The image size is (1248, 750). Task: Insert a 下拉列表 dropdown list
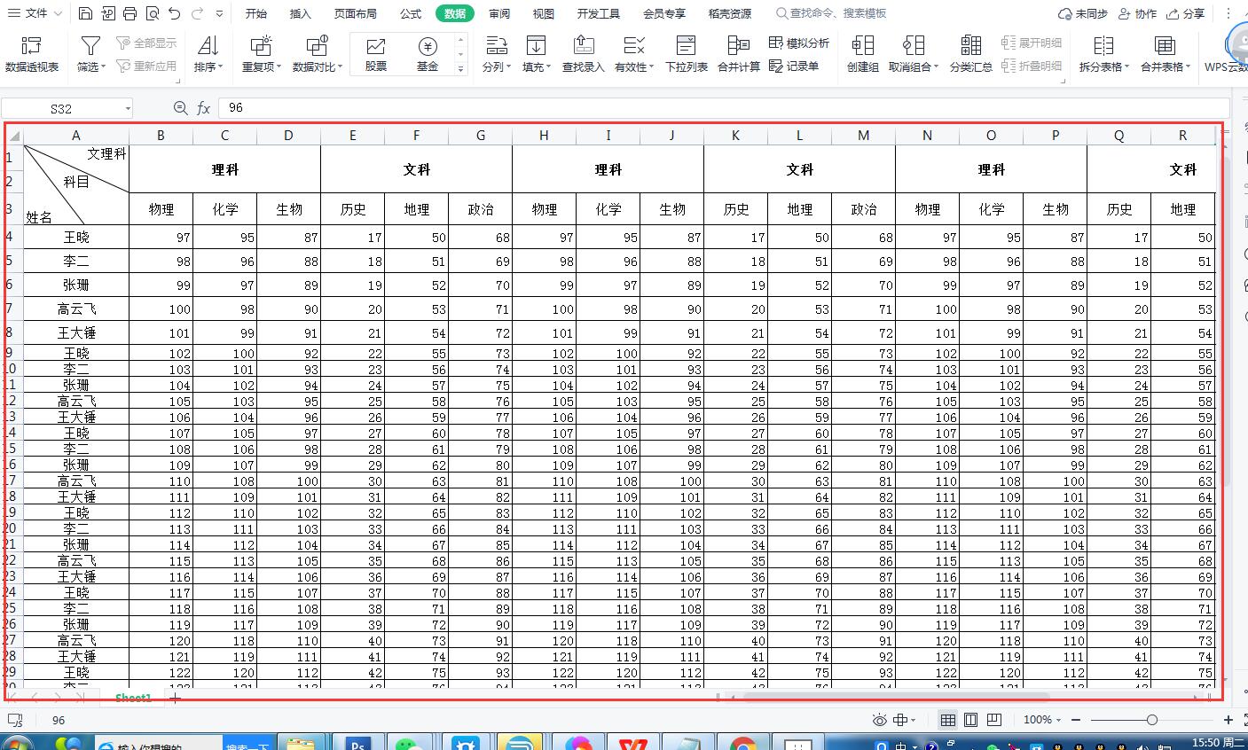tap(685, 52)
